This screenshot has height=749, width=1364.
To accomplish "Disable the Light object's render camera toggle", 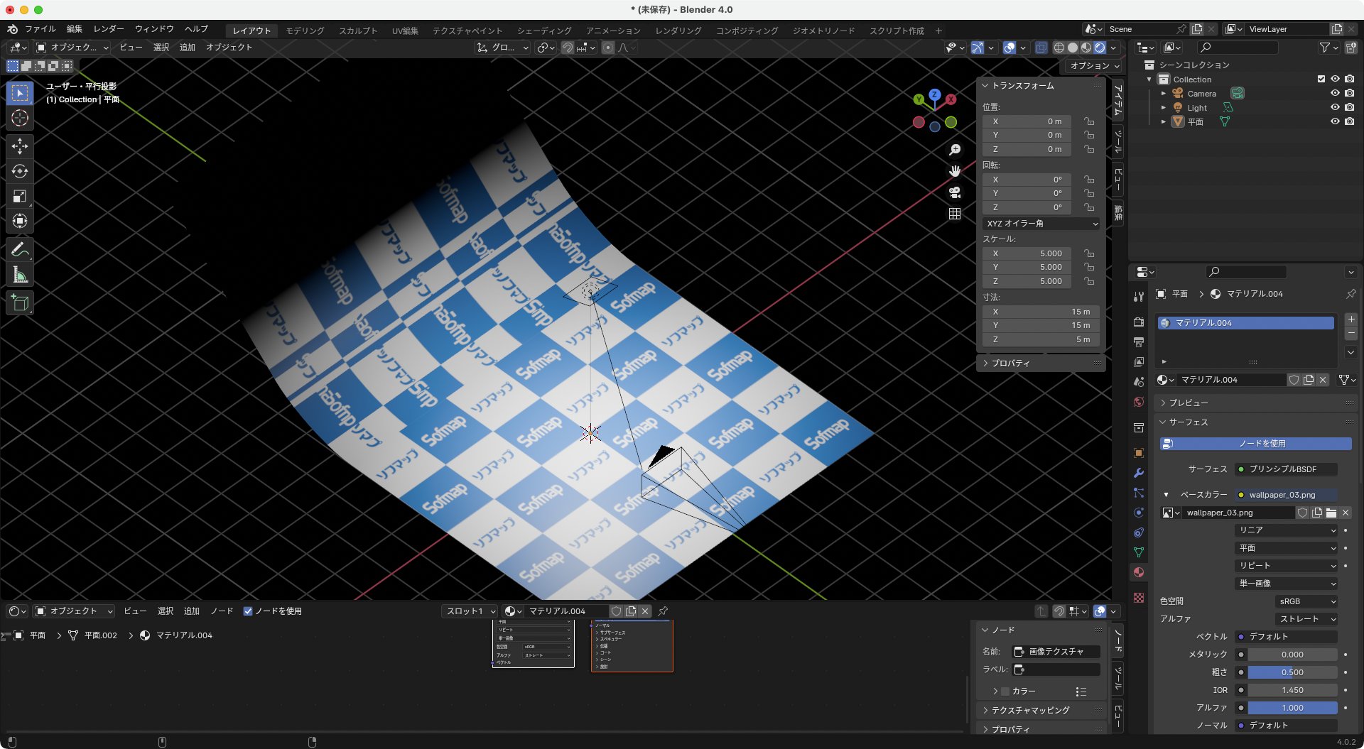I will 1351,107.
